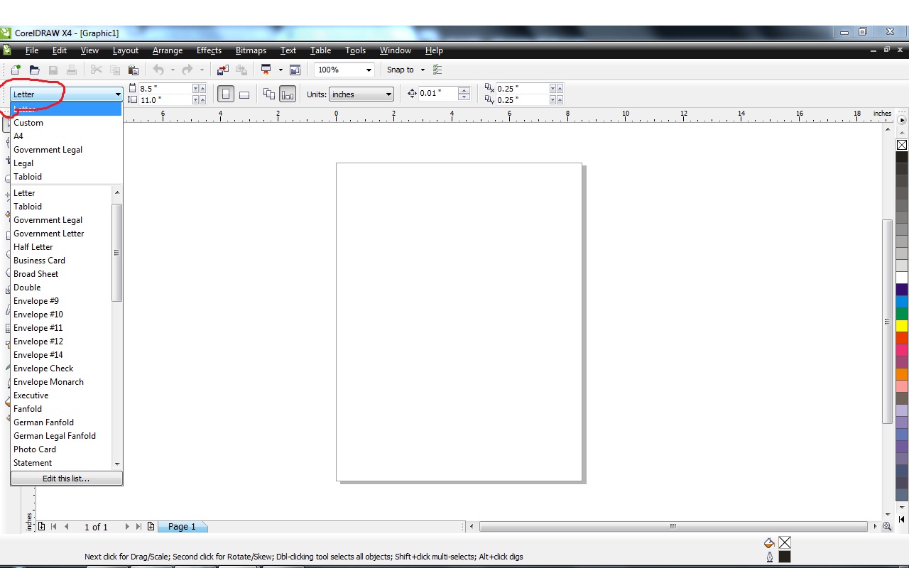Viewport: 909px width, 568px height.
Task: Click the no-color X swatch on palette
Action: tap(902, 145)
